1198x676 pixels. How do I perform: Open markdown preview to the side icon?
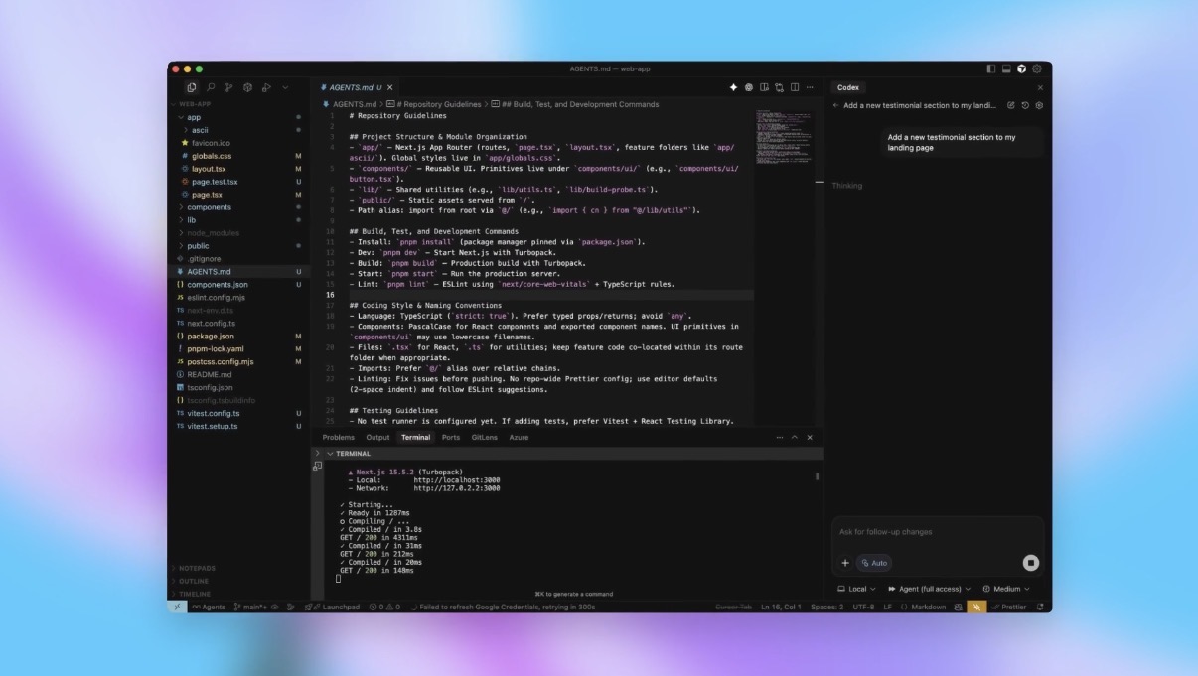[764, 87]
